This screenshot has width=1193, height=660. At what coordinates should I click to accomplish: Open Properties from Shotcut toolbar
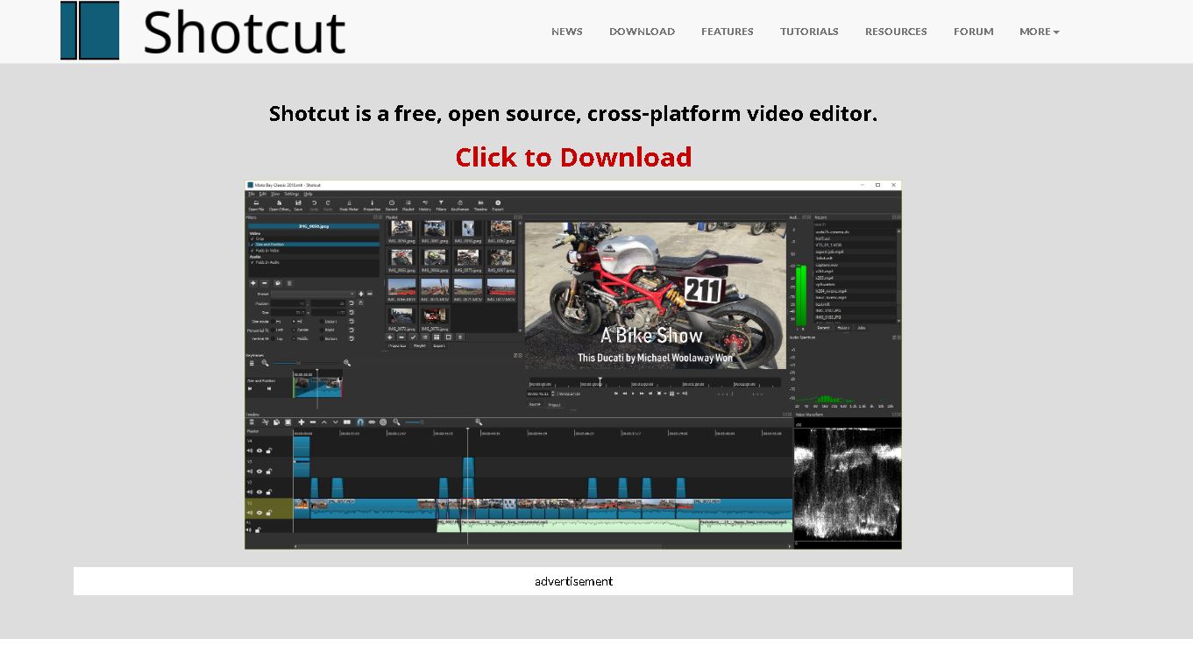[372, 205]
